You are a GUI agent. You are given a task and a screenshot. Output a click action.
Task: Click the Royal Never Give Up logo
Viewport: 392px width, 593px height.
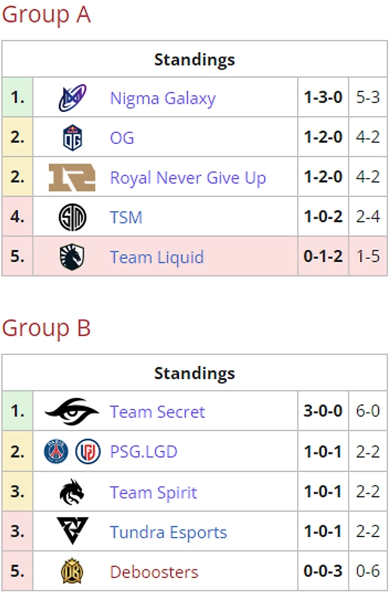pyautogui.click(x=72, y=177)
